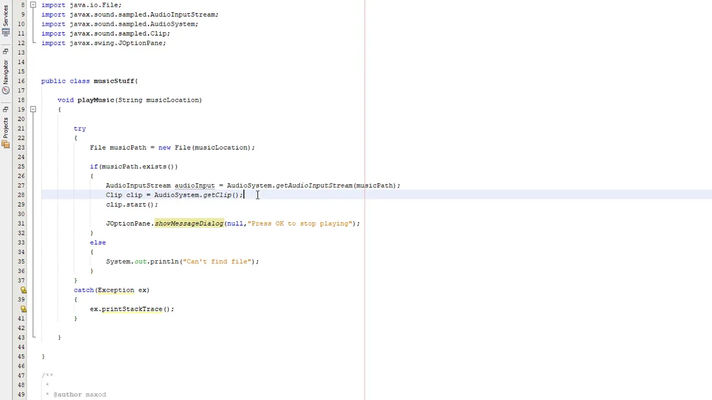This screenshot has width=712, height=400.
Task: Click the audioInput variable name
Action: click(x=195, y=186)
